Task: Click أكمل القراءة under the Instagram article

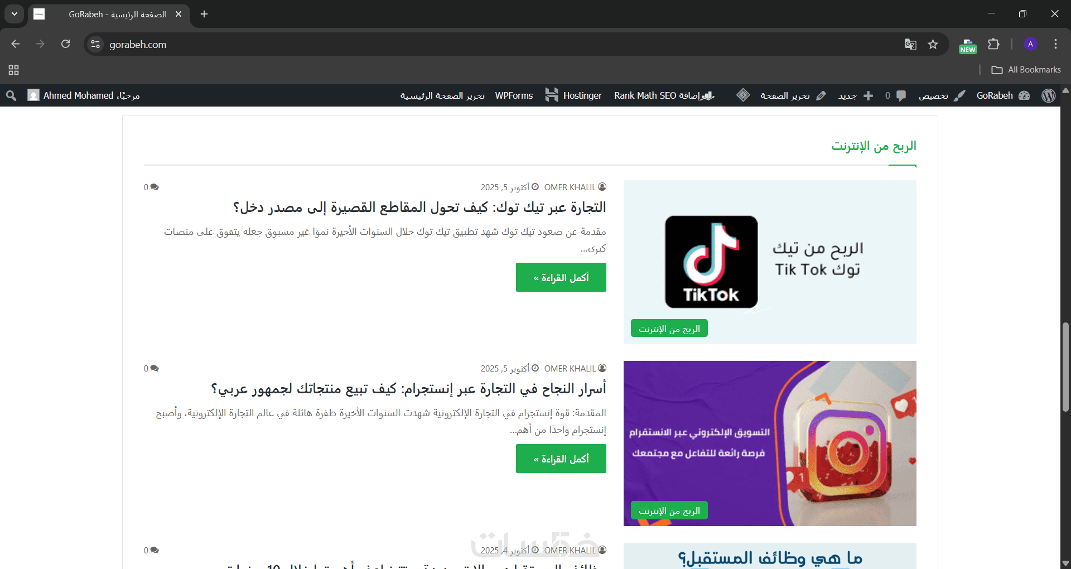Action: coord(561,459)
